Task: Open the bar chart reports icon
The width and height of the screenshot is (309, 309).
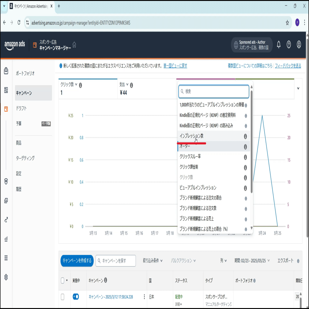Action: pyautogui.click(x=6, y=239)
